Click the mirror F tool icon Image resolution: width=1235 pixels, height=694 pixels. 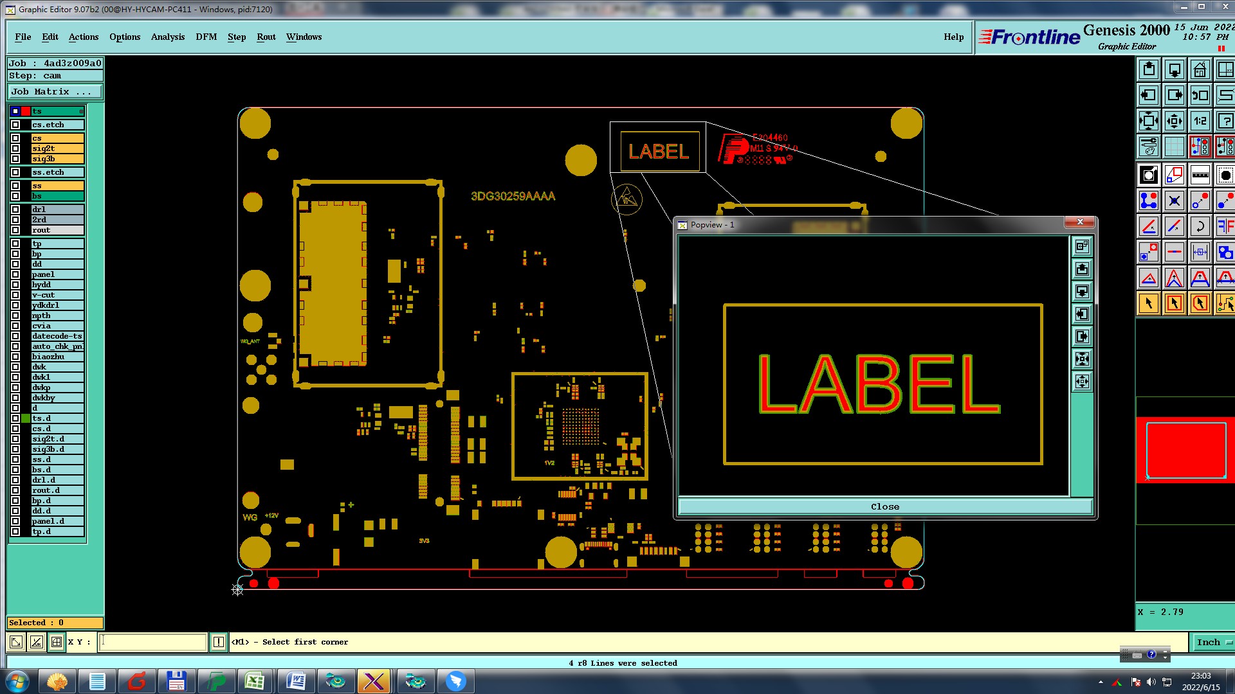point(1225,226)
